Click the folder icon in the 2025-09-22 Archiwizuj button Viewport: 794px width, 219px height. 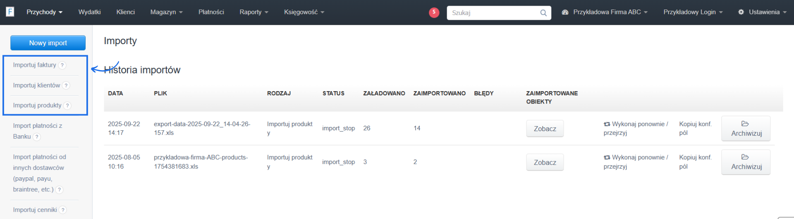click(745, 124)
